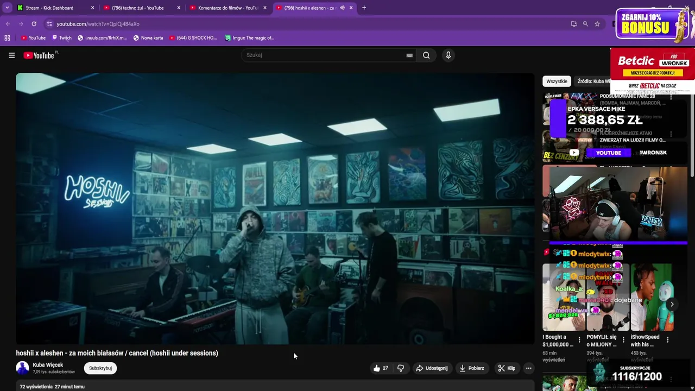Close the Stream - Kick Dashboard tab

[x=92, y=8]
